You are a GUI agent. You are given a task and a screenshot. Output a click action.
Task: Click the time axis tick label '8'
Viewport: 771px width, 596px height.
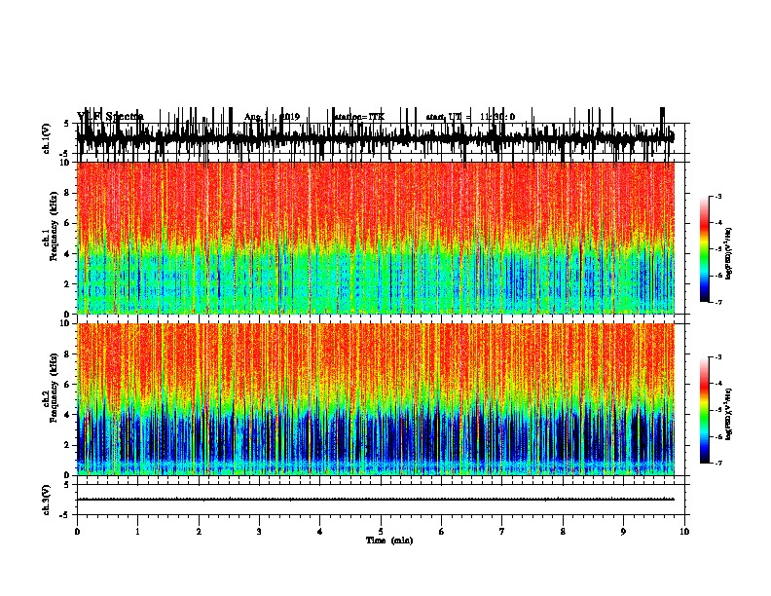click(x=563, y=531)
